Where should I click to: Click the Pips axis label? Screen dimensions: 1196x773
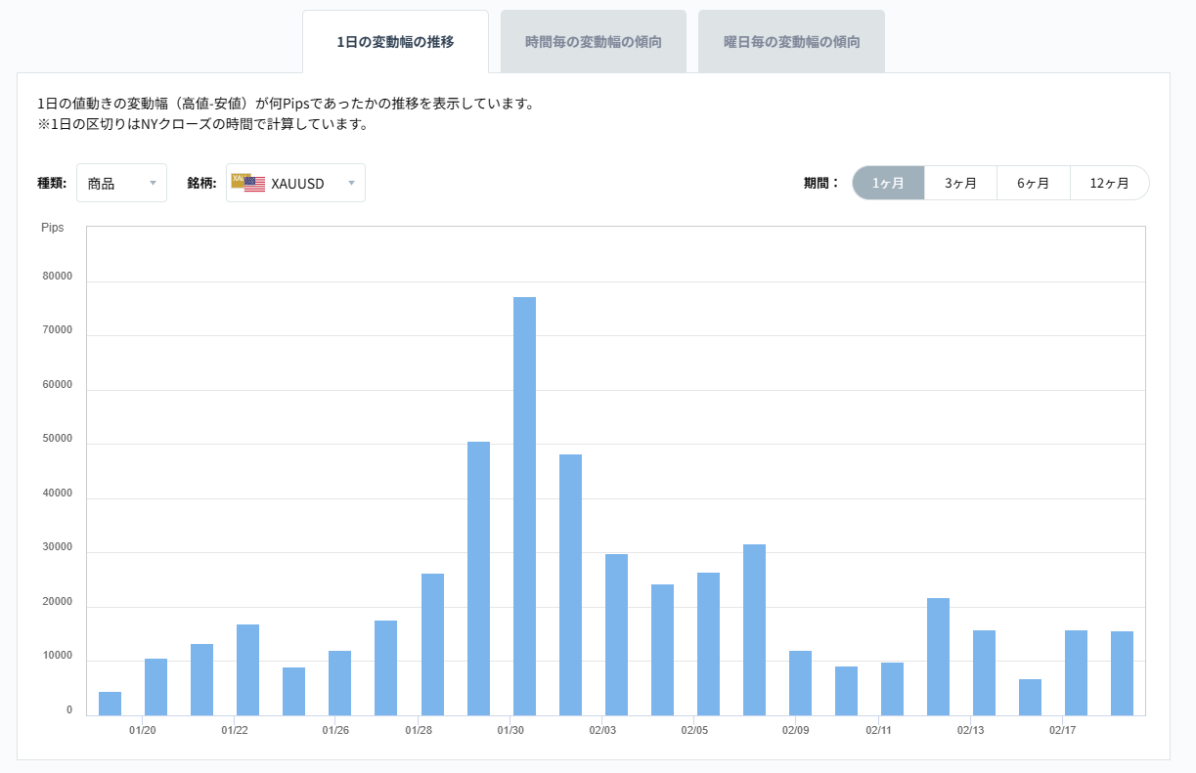coord(52,228)
